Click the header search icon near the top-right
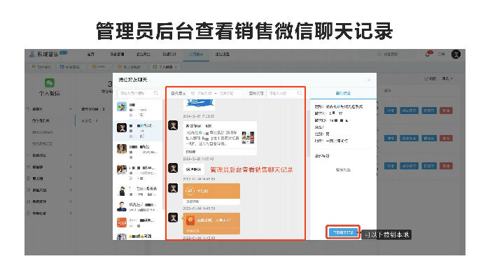This screenshot has height=275, width=490. coord(379,54)
